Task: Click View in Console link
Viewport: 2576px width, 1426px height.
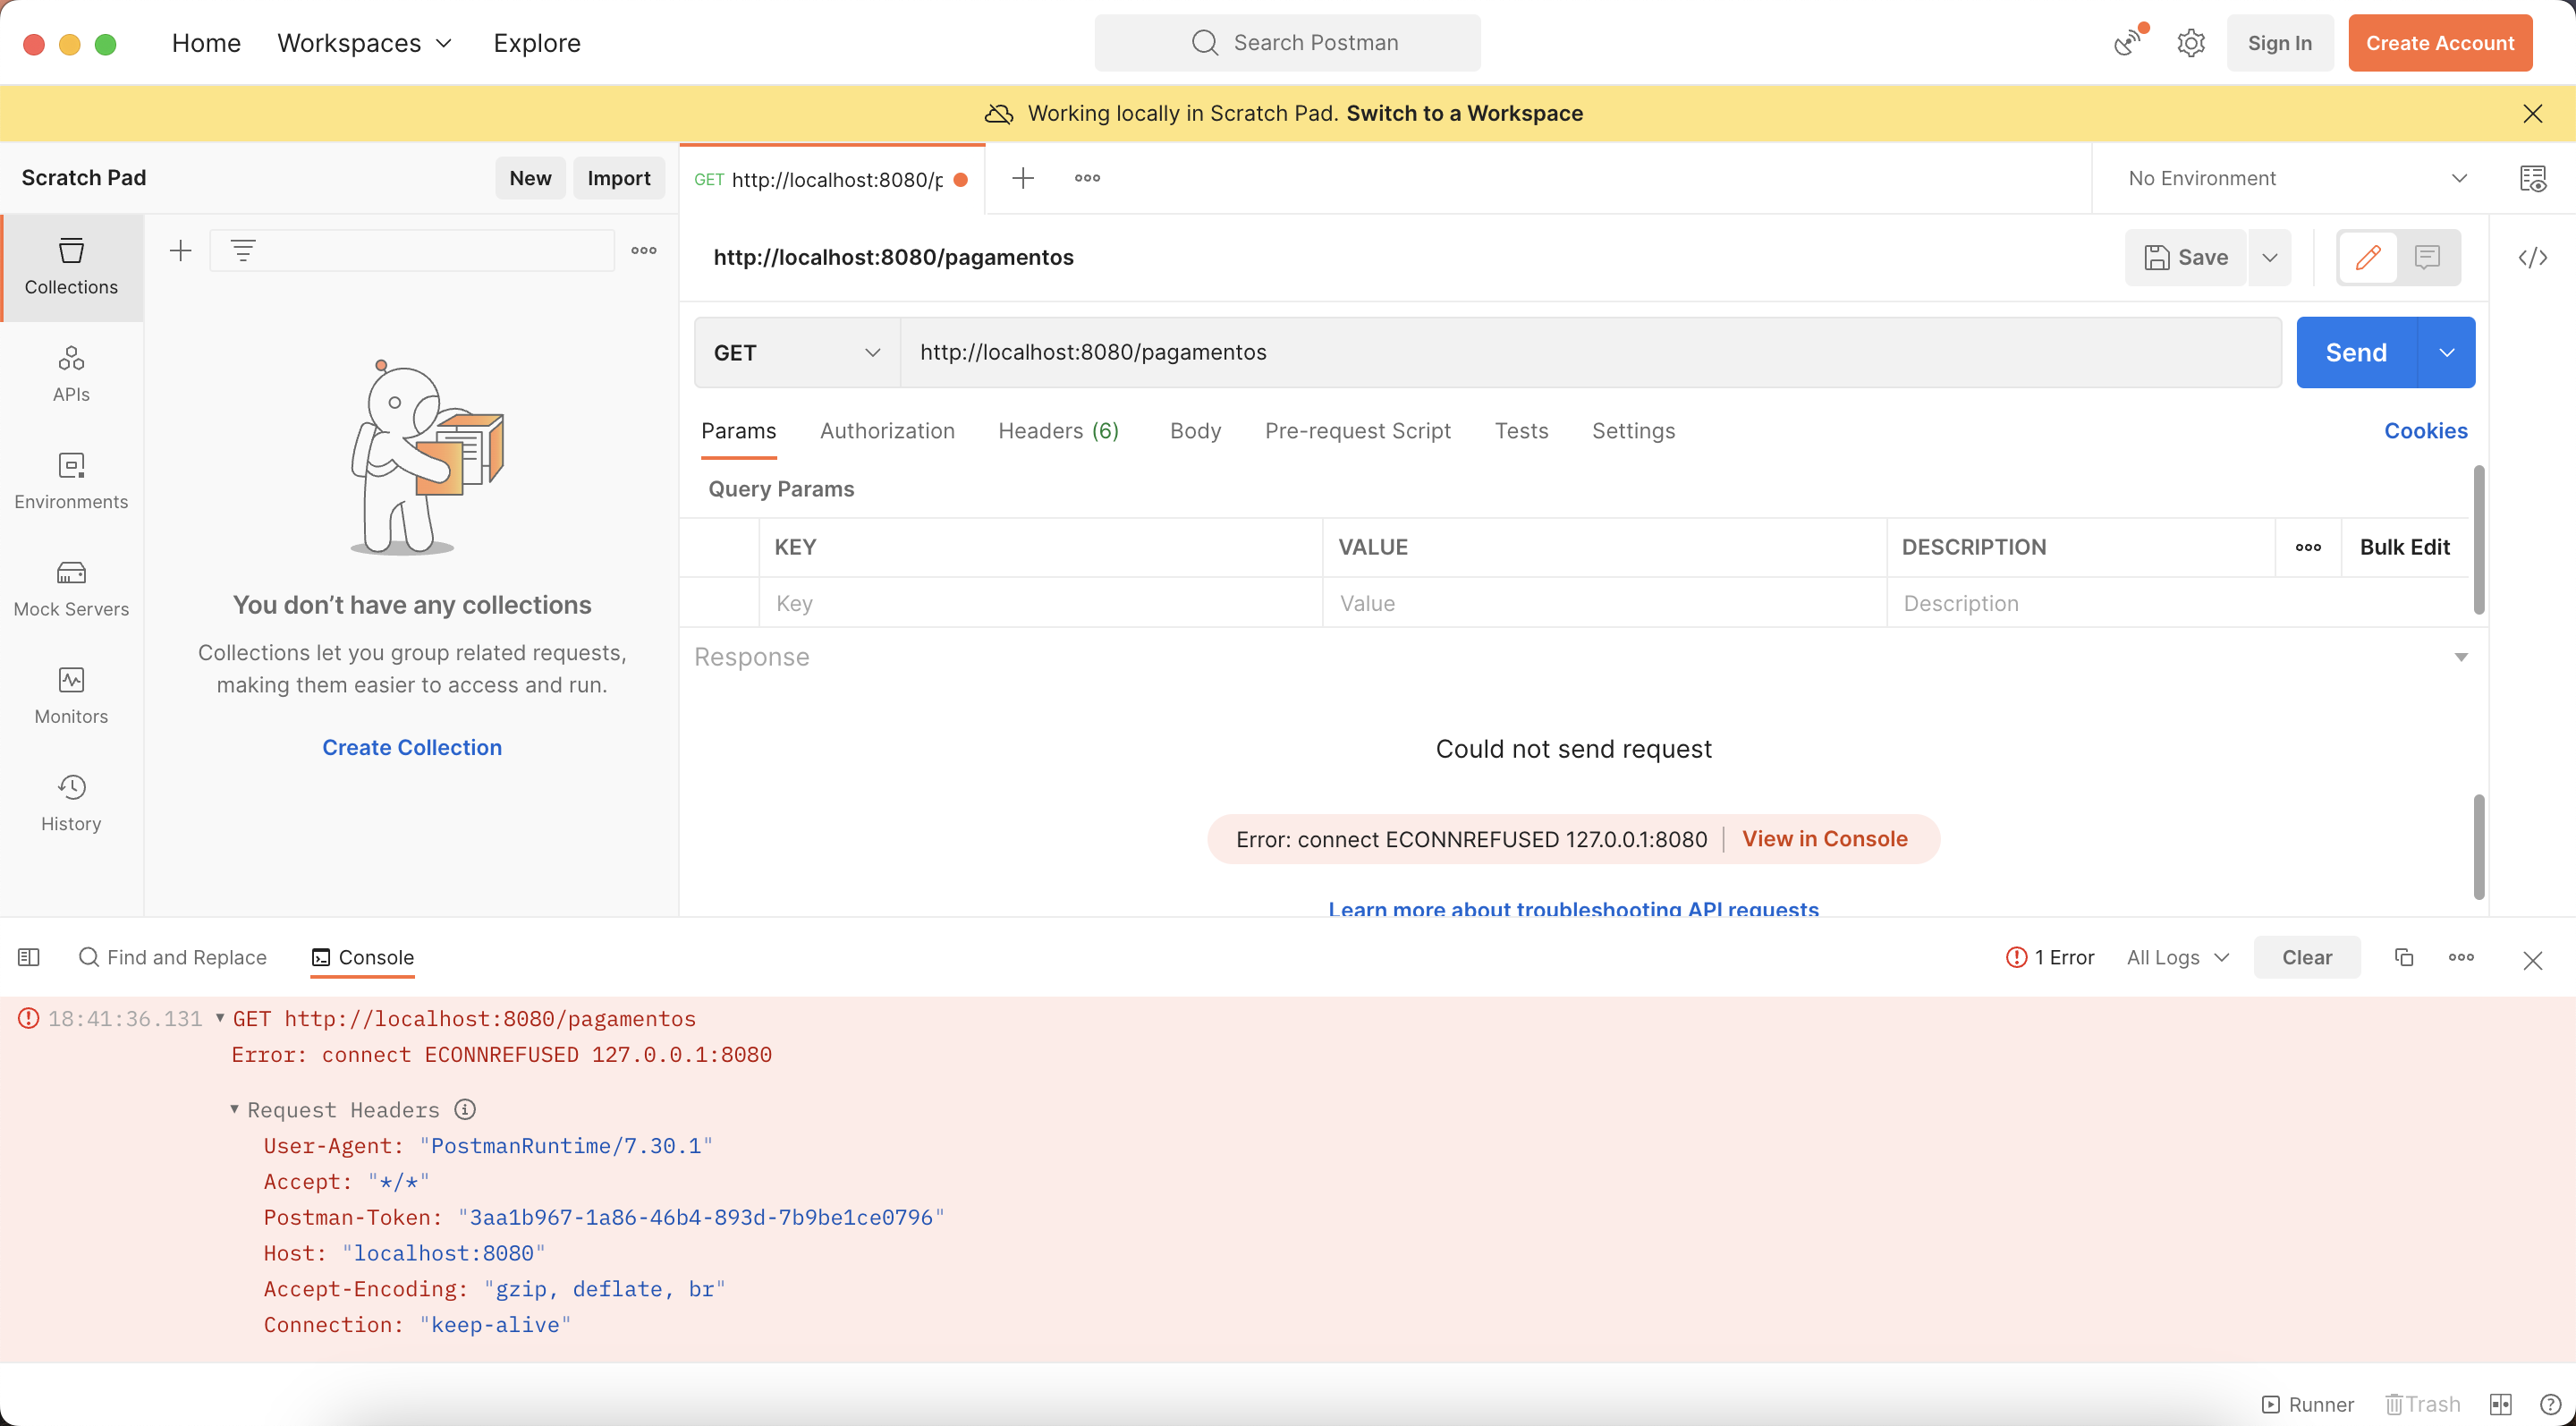Action: (x=1825, y=837)
